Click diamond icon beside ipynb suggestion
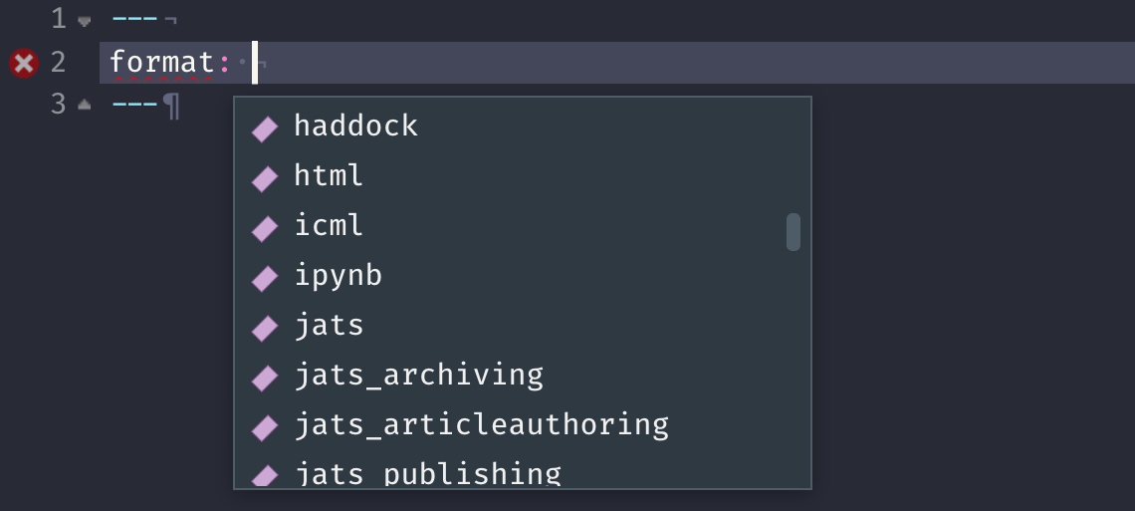This screenshot has width=1135, height=511. pyautogui.click(x=265, y=278)
